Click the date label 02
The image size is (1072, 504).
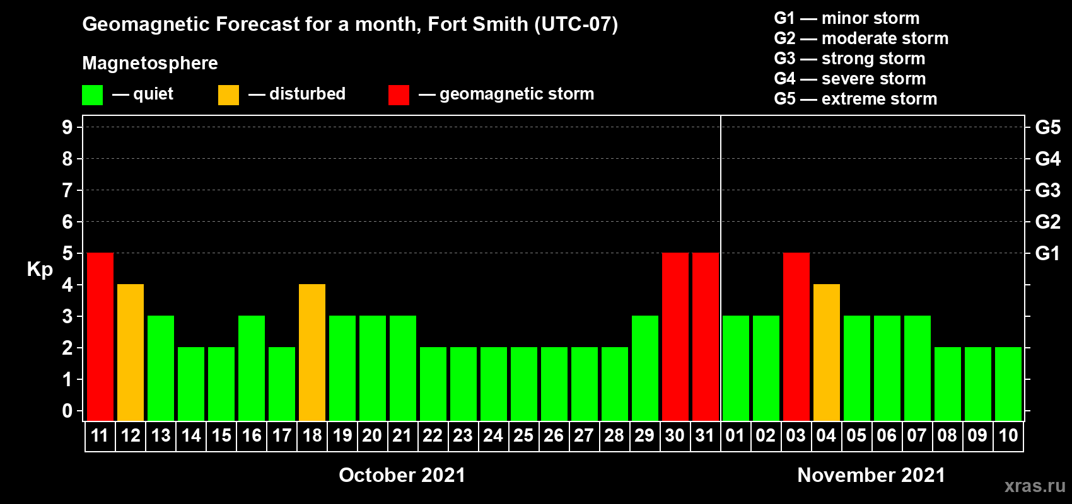766,435
